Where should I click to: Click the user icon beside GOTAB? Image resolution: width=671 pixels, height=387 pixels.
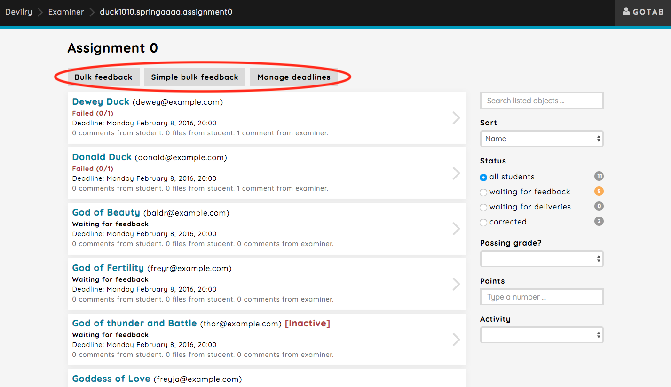pyautogui.click(x=626, y=12)
